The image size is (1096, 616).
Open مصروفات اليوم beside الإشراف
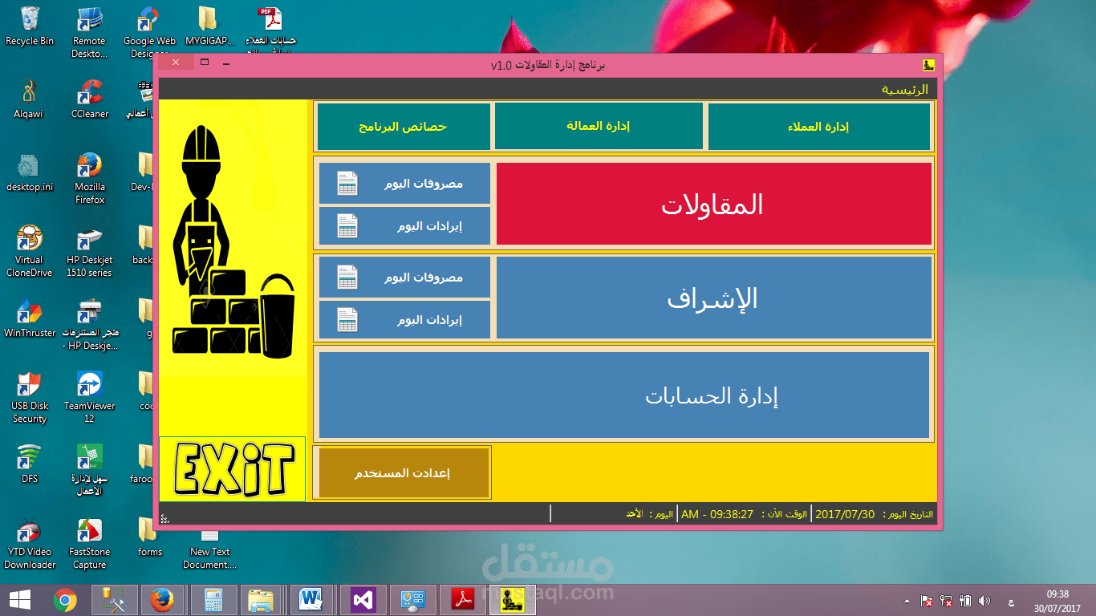point(404,278)
